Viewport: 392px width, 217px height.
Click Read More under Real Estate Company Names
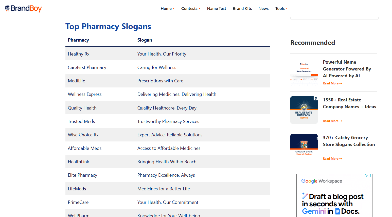pos(332,121)
